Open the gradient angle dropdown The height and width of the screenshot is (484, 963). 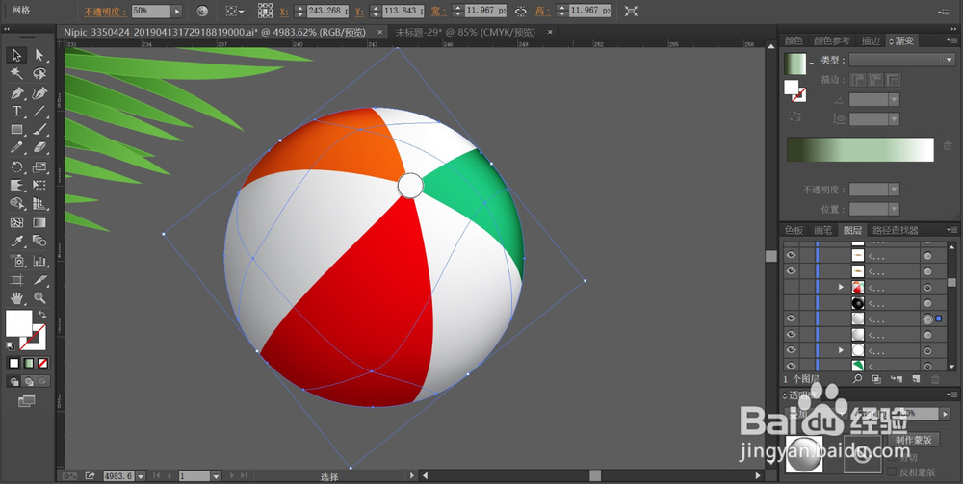tap(894, 99)
